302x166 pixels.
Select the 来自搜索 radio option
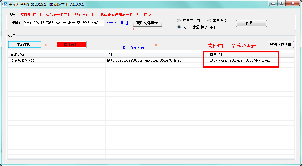209,21
